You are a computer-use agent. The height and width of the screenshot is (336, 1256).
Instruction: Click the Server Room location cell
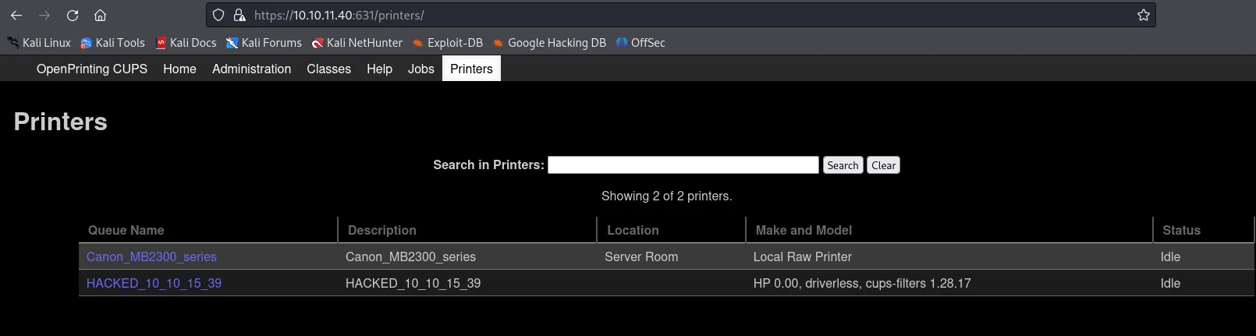pos(641,256)
